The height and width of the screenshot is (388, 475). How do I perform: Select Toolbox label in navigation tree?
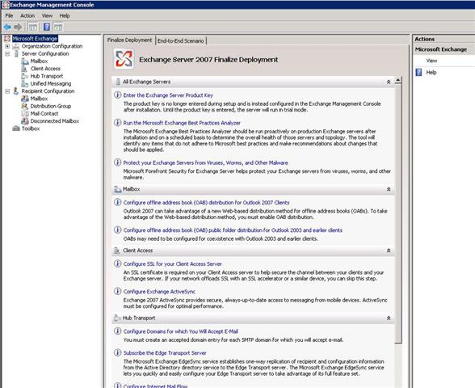(31, 129)
